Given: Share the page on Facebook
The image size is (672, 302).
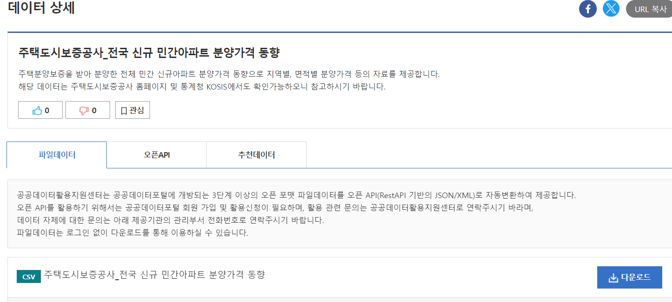Looking at the screenshot, I should coord(587,9).
